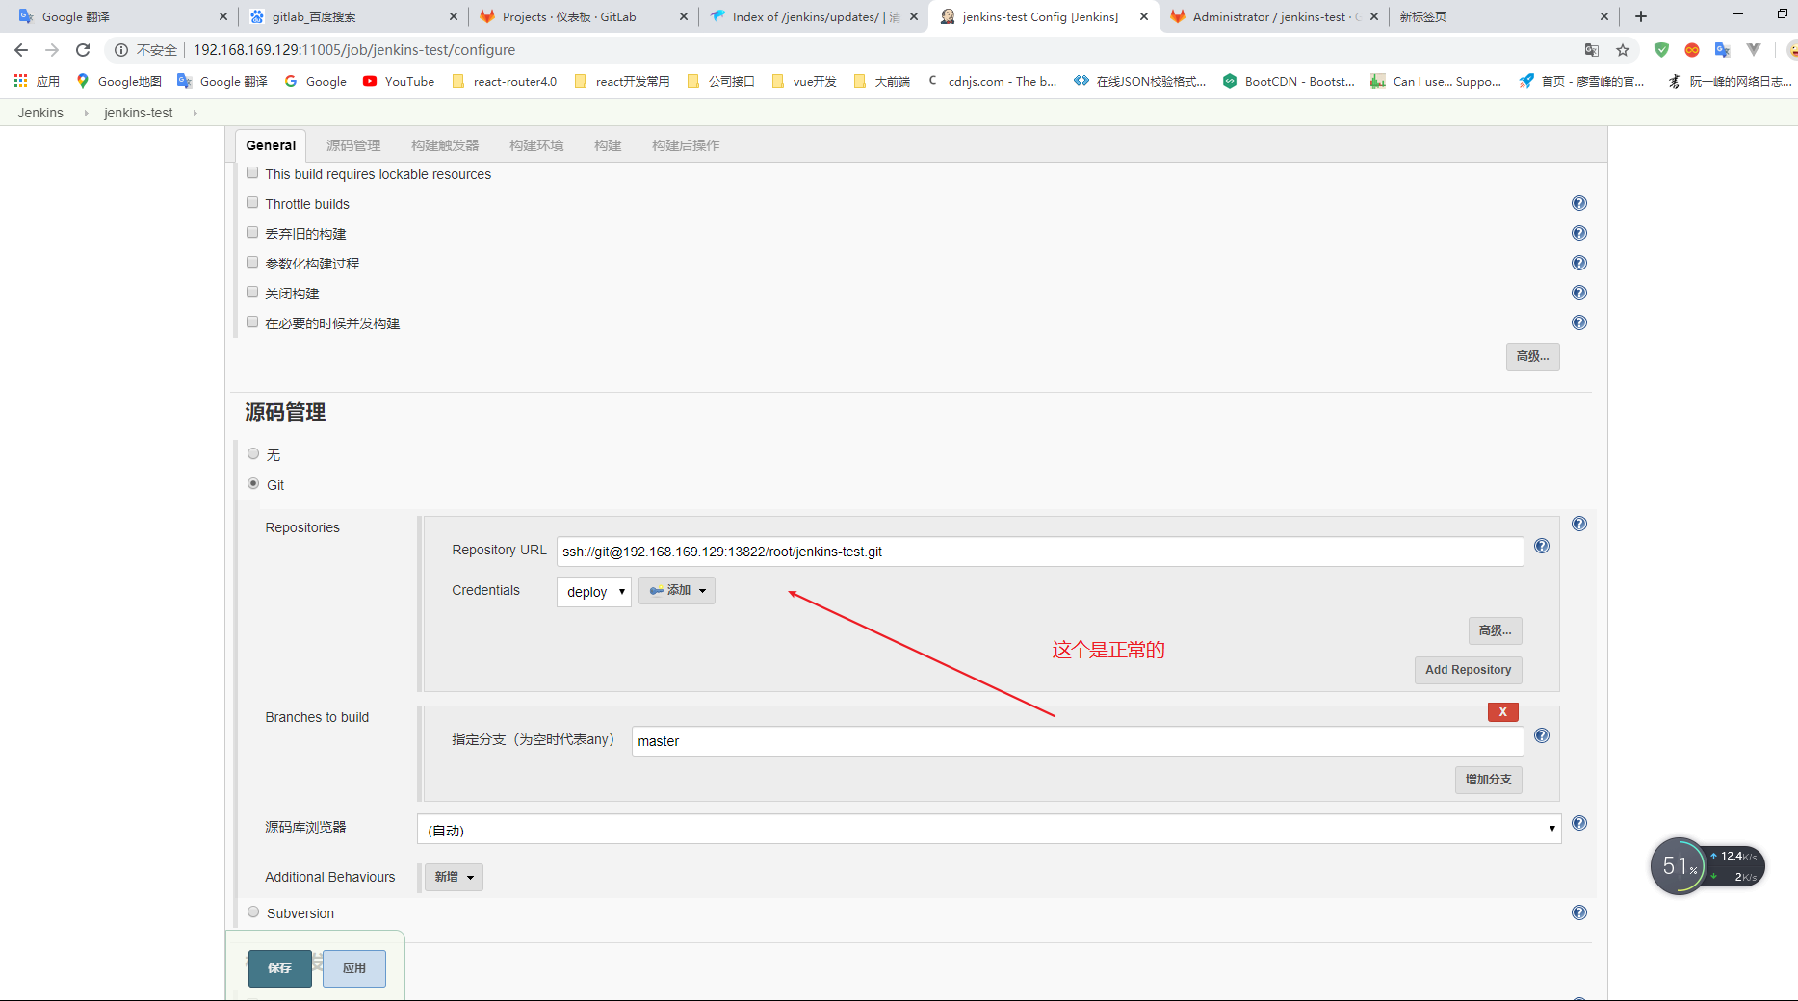Expand the 新增 Additional Behaviours menu
The image size is (1798, 1001).
pyautogui.click(x=454, y=877)
